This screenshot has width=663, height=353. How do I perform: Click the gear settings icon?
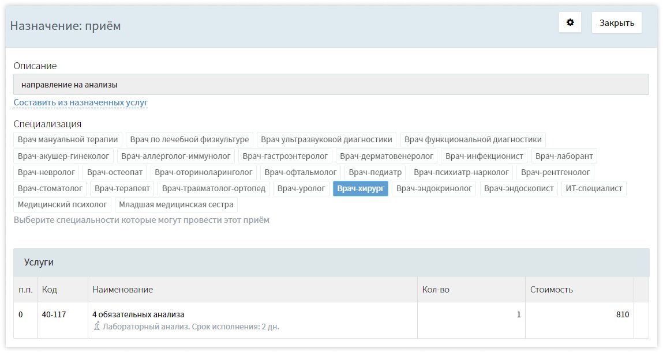tap(570, 23)
